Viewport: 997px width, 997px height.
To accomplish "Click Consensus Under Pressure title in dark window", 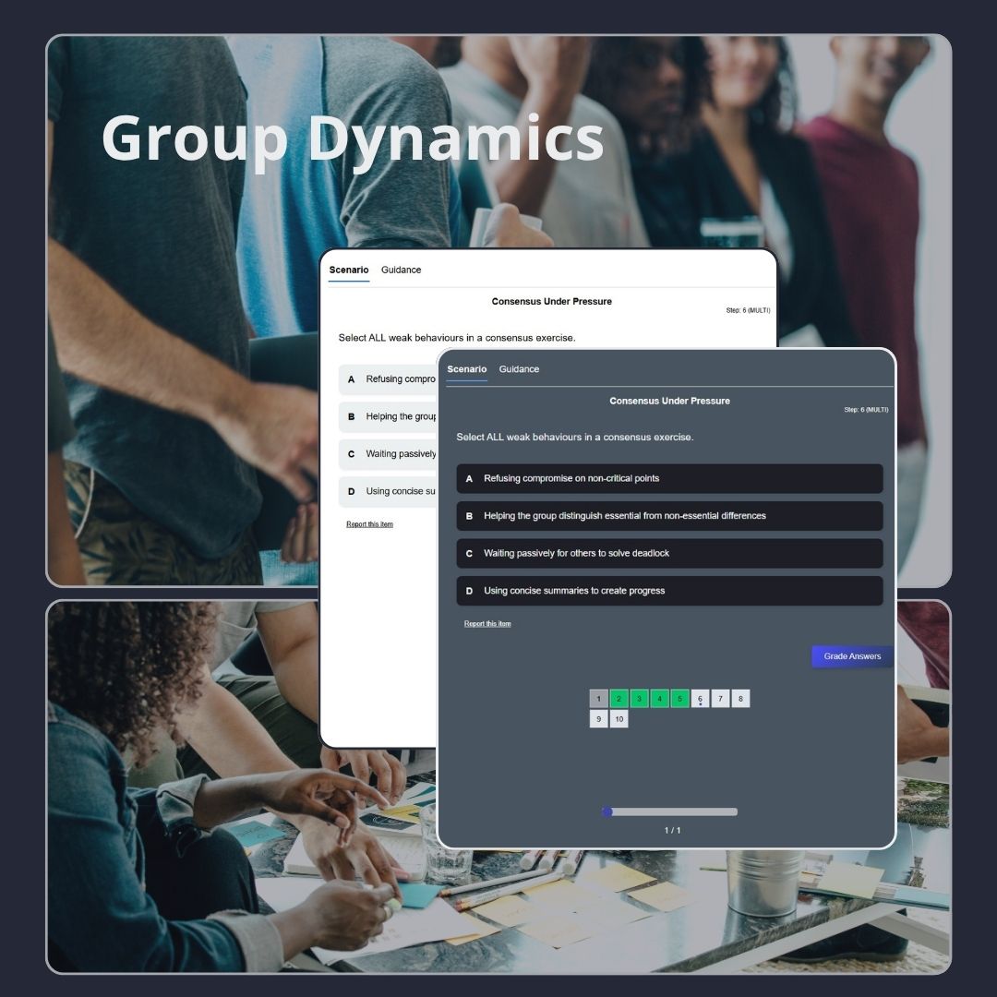I will (x=669, y=402).
